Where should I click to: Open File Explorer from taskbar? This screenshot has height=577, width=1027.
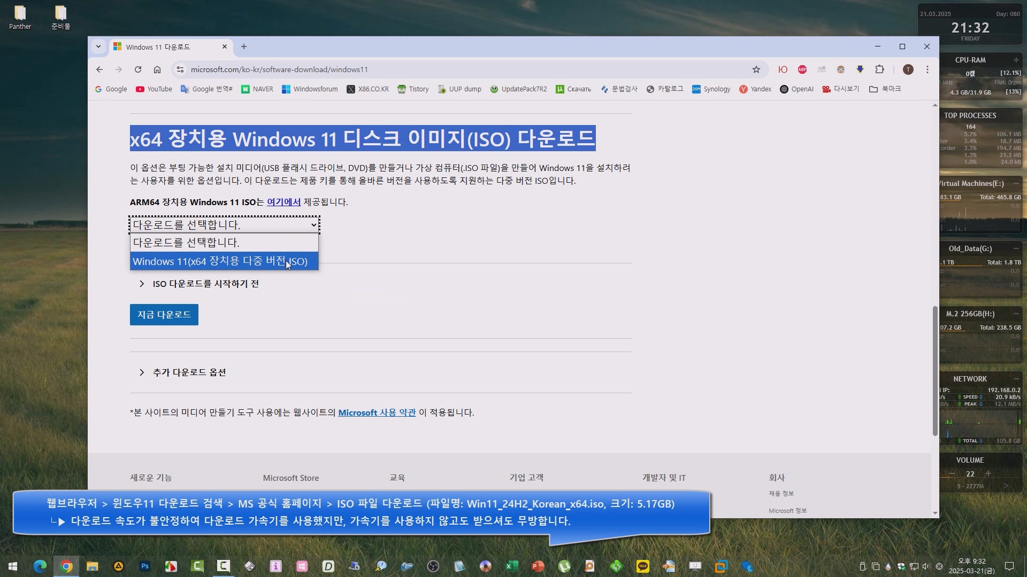point(93,566)
